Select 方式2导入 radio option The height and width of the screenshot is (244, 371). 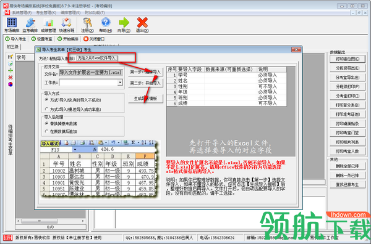73,110
